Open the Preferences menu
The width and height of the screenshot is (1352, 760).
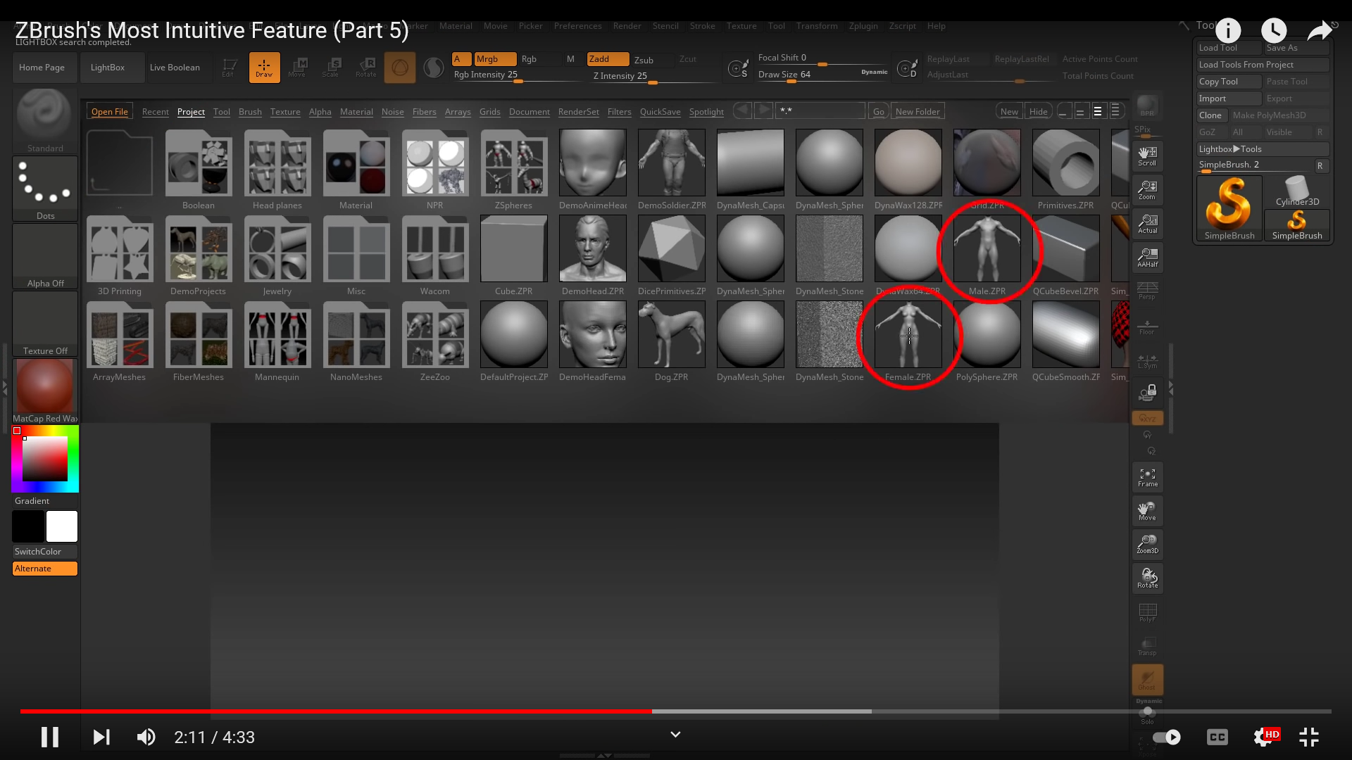pyautogui.click(x=577, y=26)
